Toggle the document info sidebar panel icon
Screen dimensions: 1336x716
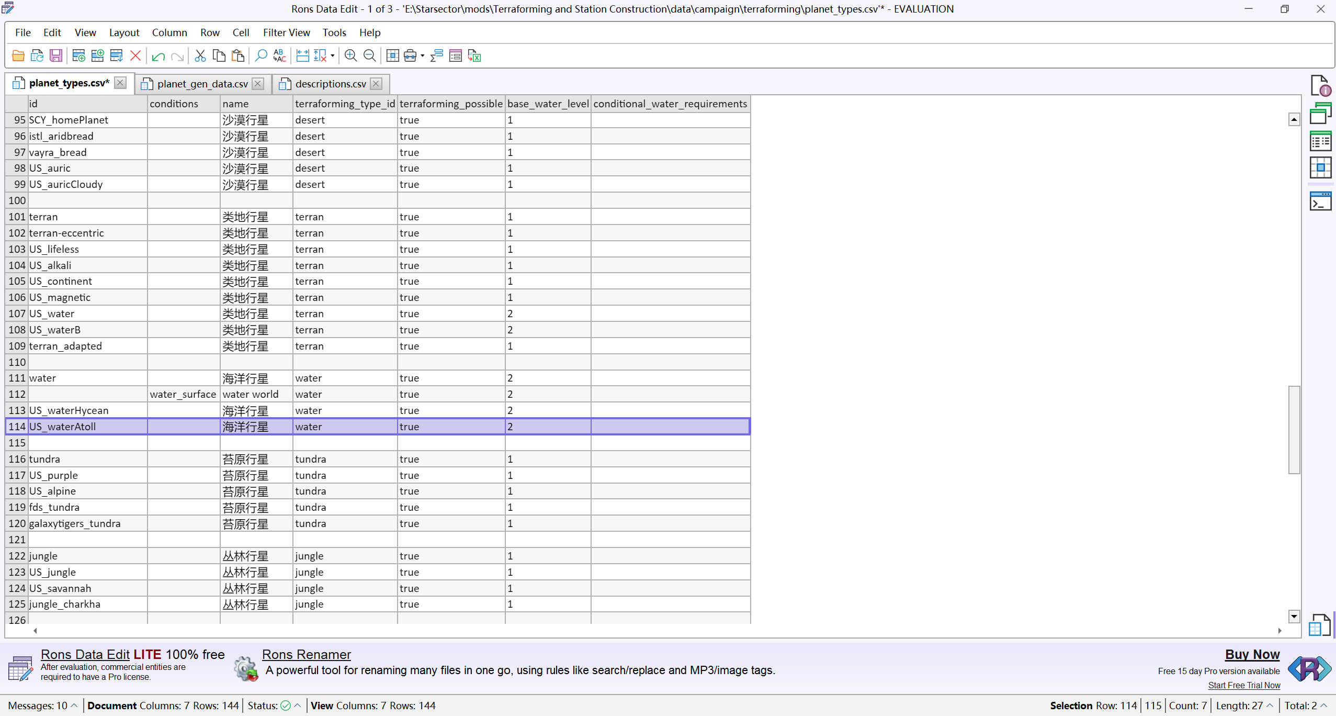pyautogui.click(x=1320, y=86)
